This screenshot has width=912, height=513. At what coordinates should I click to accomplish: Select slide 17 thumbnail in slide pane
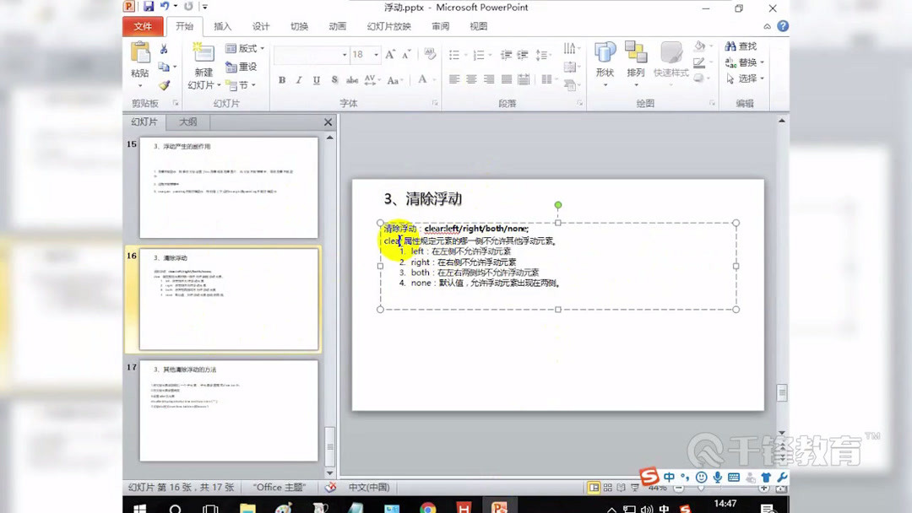point(226,411)
